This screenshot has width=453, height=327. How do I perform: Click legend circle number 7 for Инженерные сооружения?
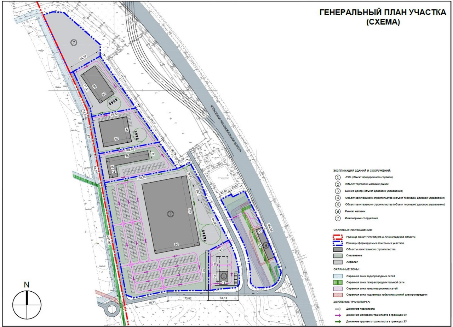pyautogui.click(x=337, y=218)
